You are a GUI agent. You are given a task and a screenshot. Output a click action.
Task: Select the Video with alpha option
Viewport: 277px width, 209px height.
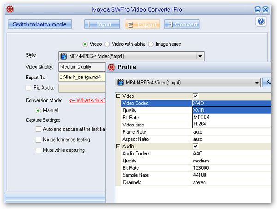tap(107, 44)
